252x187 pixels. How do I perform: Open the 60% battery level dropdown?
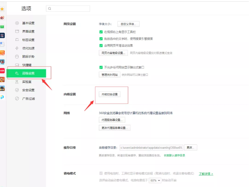click(155, 180)
